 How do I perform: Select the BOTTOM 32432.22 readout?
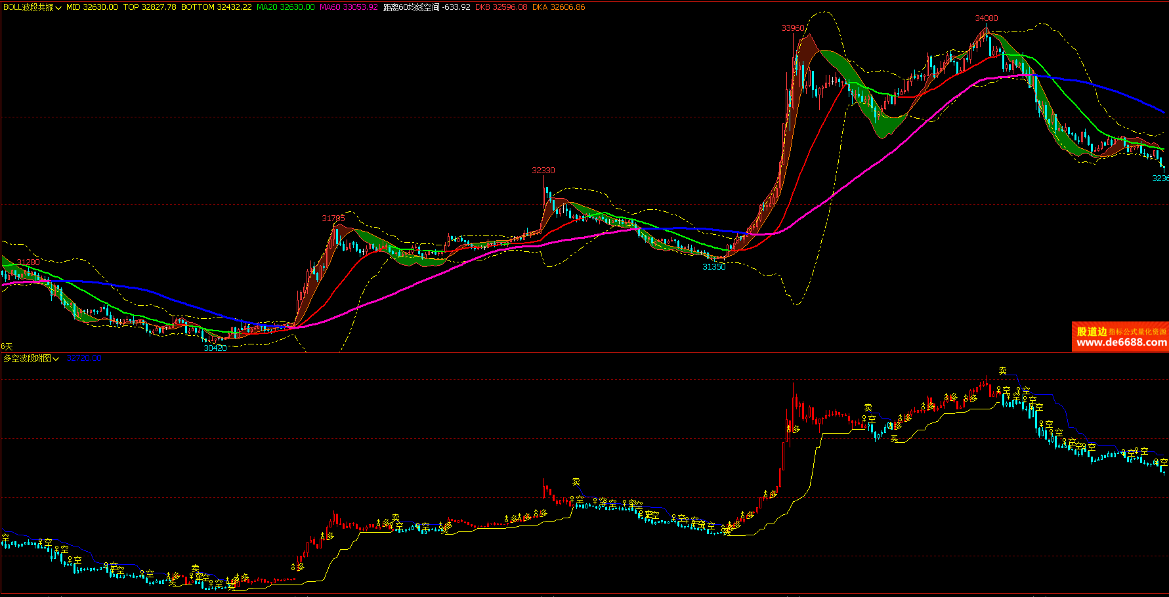(216, 7)
